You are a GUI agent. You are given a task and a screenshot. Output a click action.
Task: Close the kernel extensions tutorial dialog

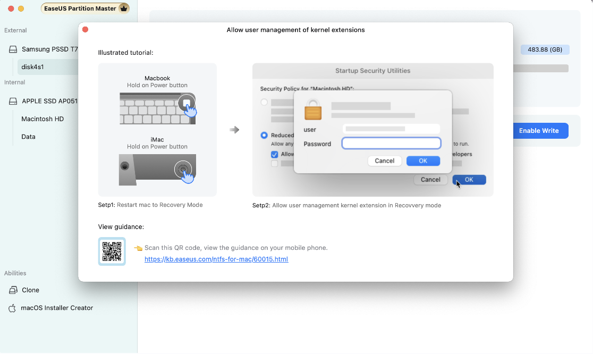86,30
